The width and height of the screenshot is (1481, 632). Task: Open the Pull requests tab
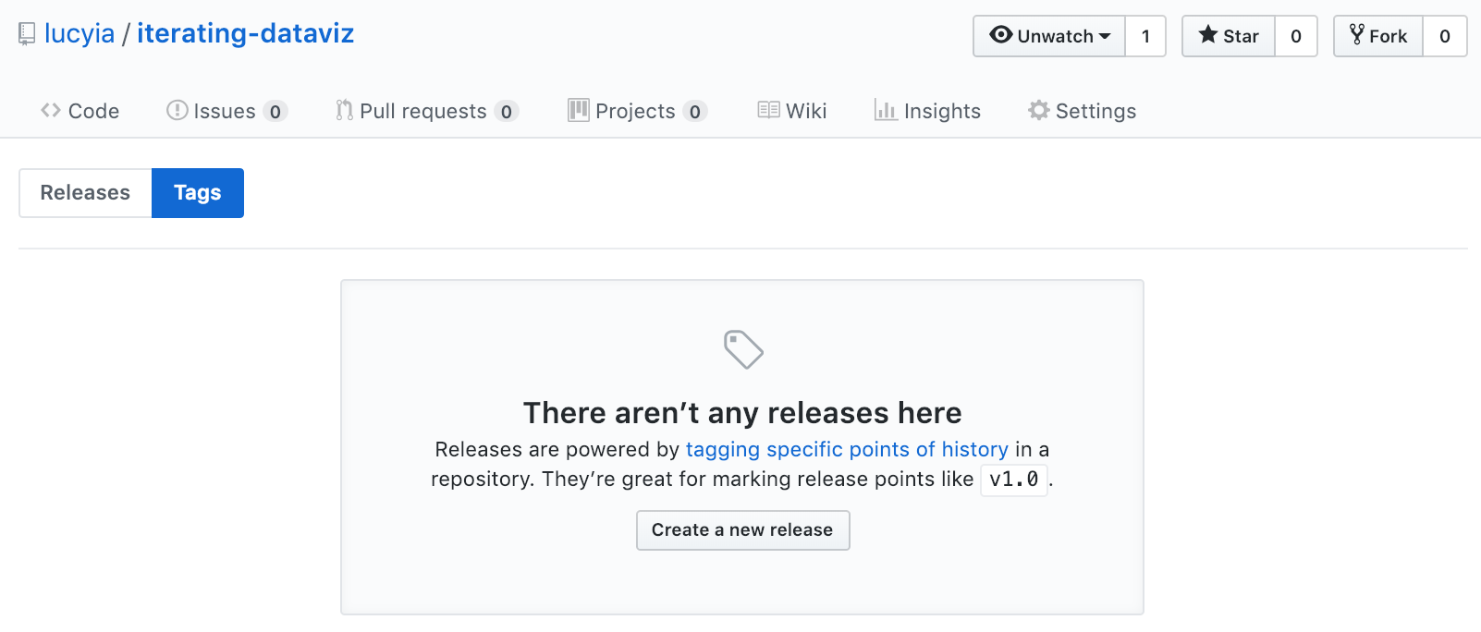coord(426,111)
